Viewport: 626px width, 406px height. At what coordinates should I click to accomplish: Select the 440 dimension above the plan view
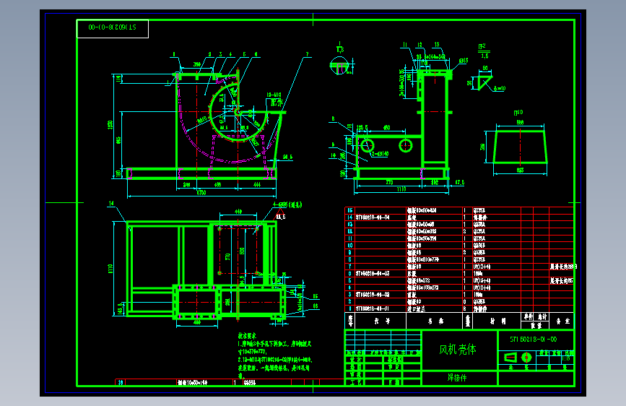pyautogui.click(x=238, y=212)
